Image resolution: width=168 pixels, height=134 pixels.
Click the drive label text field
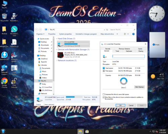pyautogui.click(x=128, y=56)
